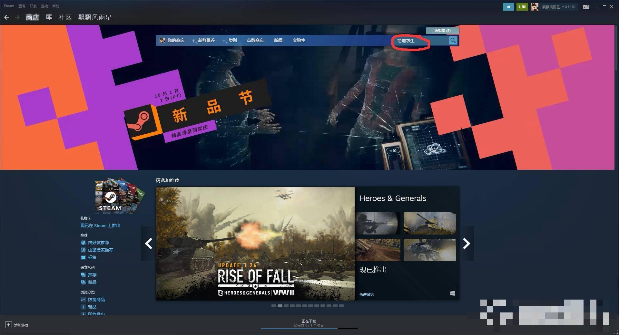Viewport: 619px width, 335px height.
Task: Open 新品 under 浏览分类
Action: (x=92, y=307)
